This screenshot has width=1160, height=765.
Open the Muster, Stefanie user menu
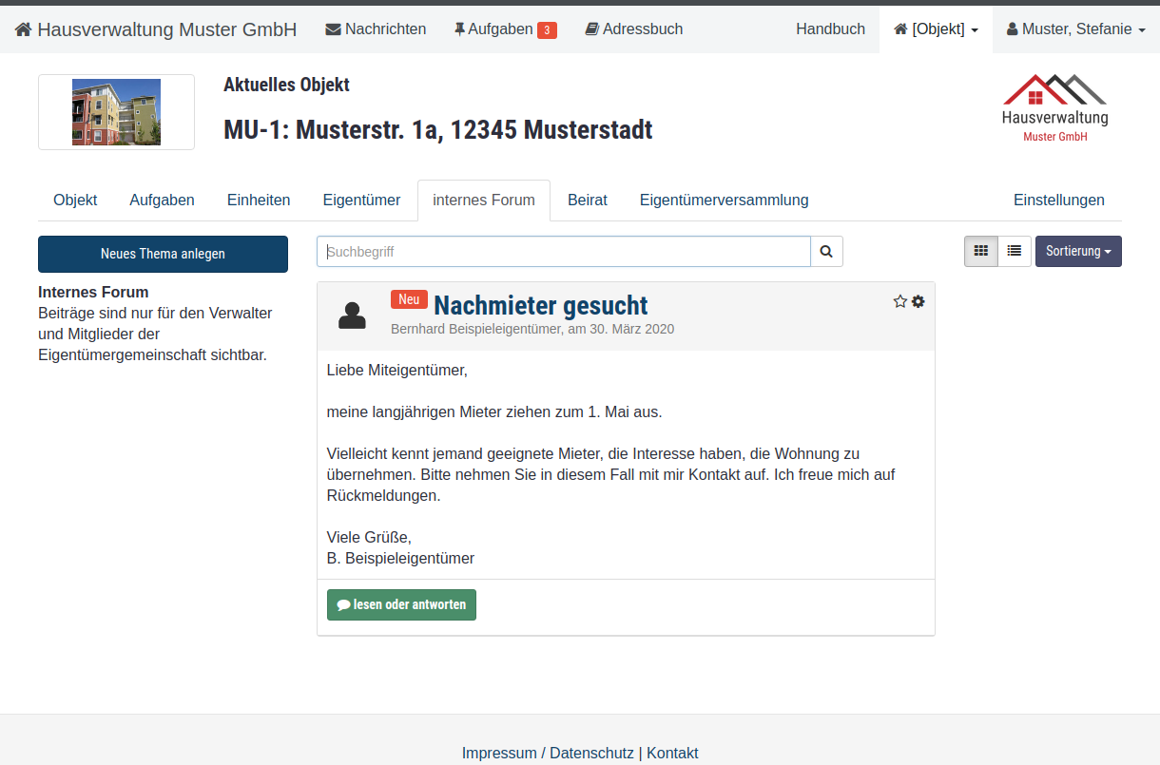pyautogui.click(x=1075, y=29)
